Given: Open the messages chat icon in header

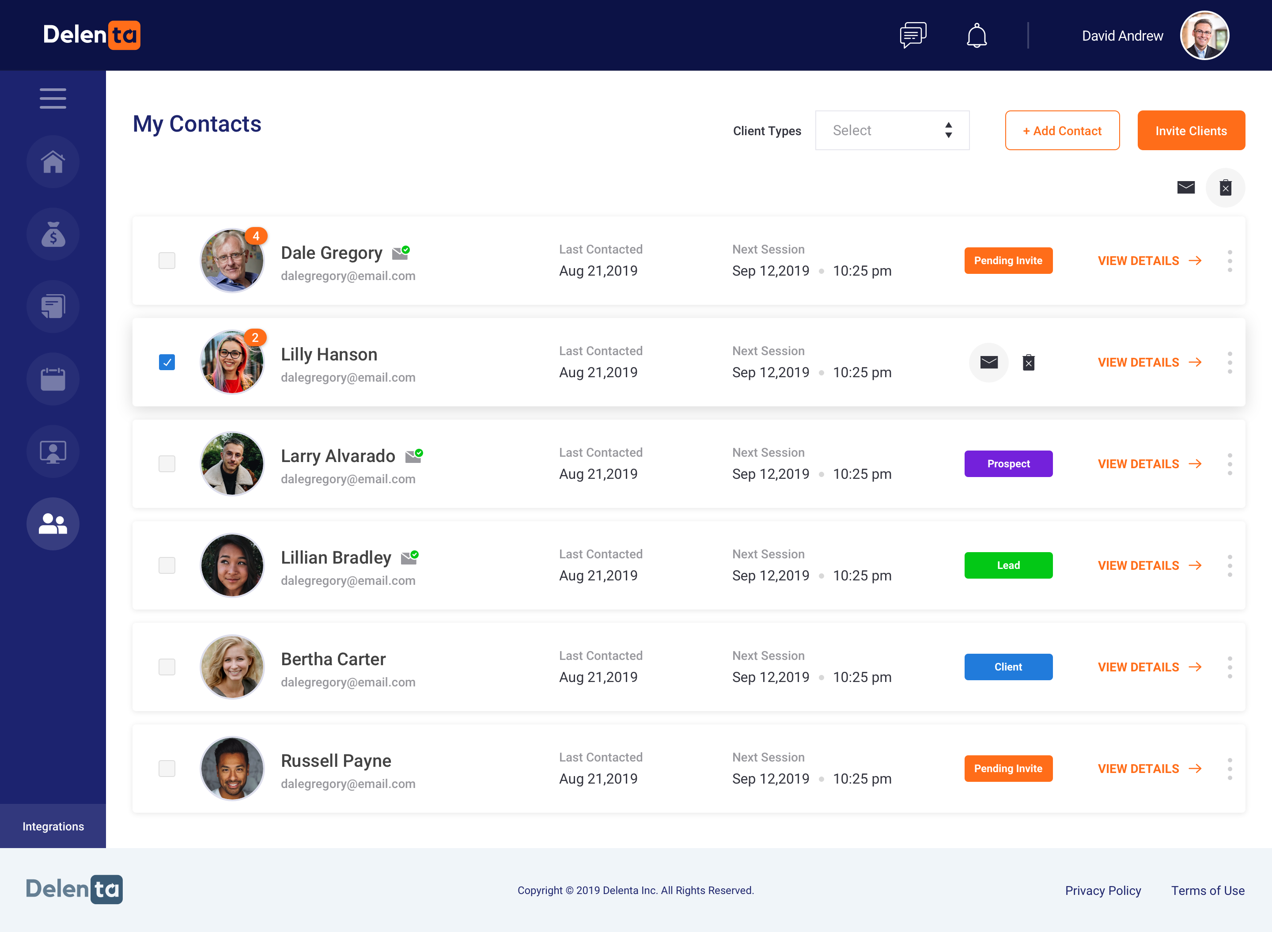Looking at the screenshot, I should click(x=912, y=35).
